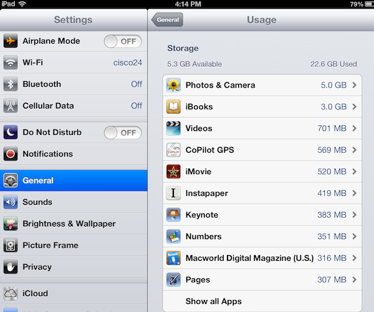Tap the Notifications red dot icon
374x312 pixels.
[x=10, y=154]
